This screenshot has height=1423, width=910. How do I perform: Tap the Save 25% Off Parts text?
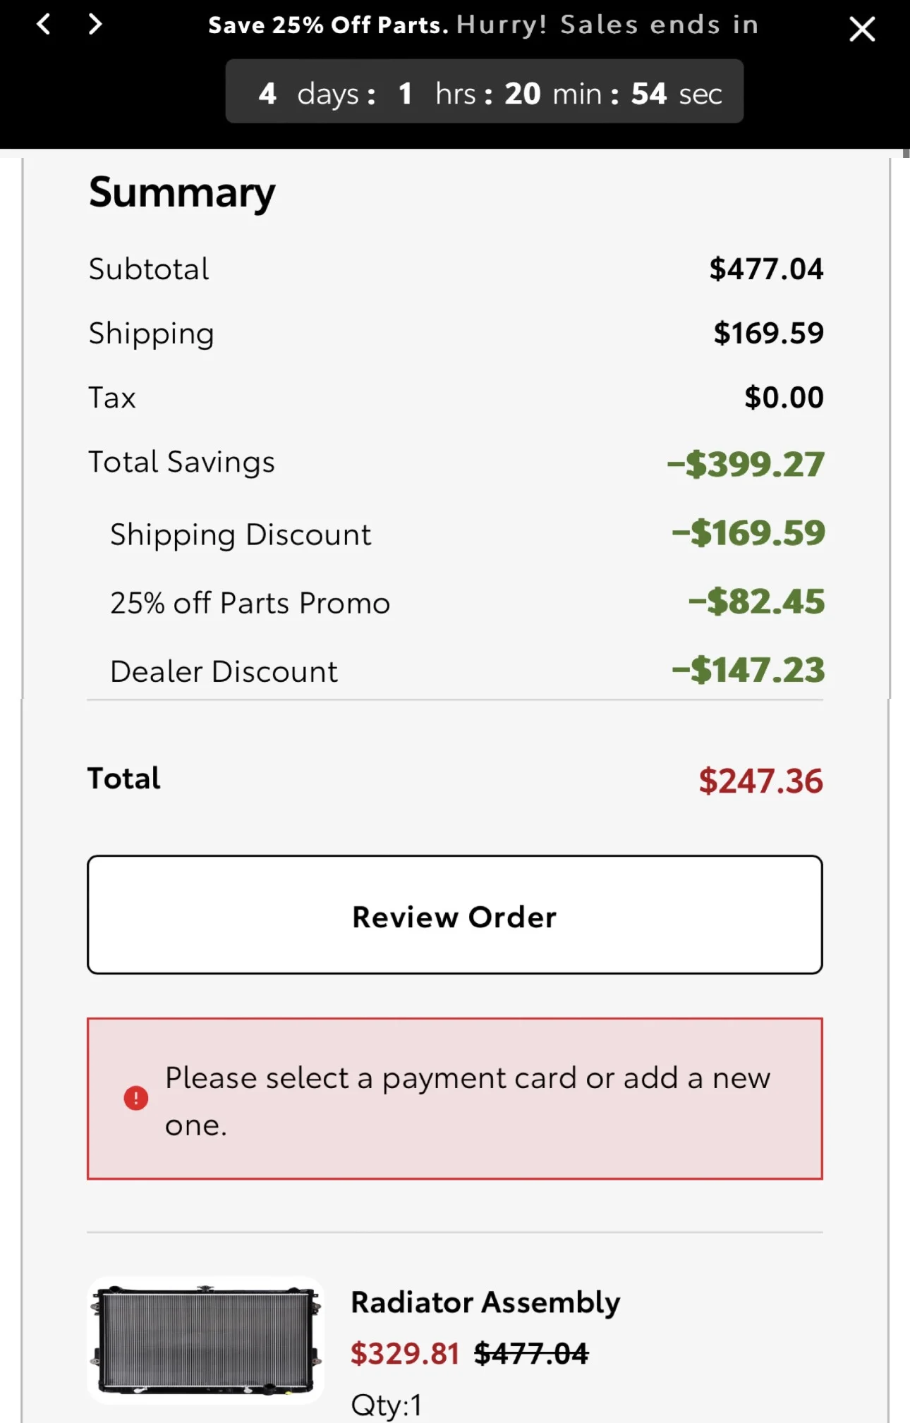point(328,25)
